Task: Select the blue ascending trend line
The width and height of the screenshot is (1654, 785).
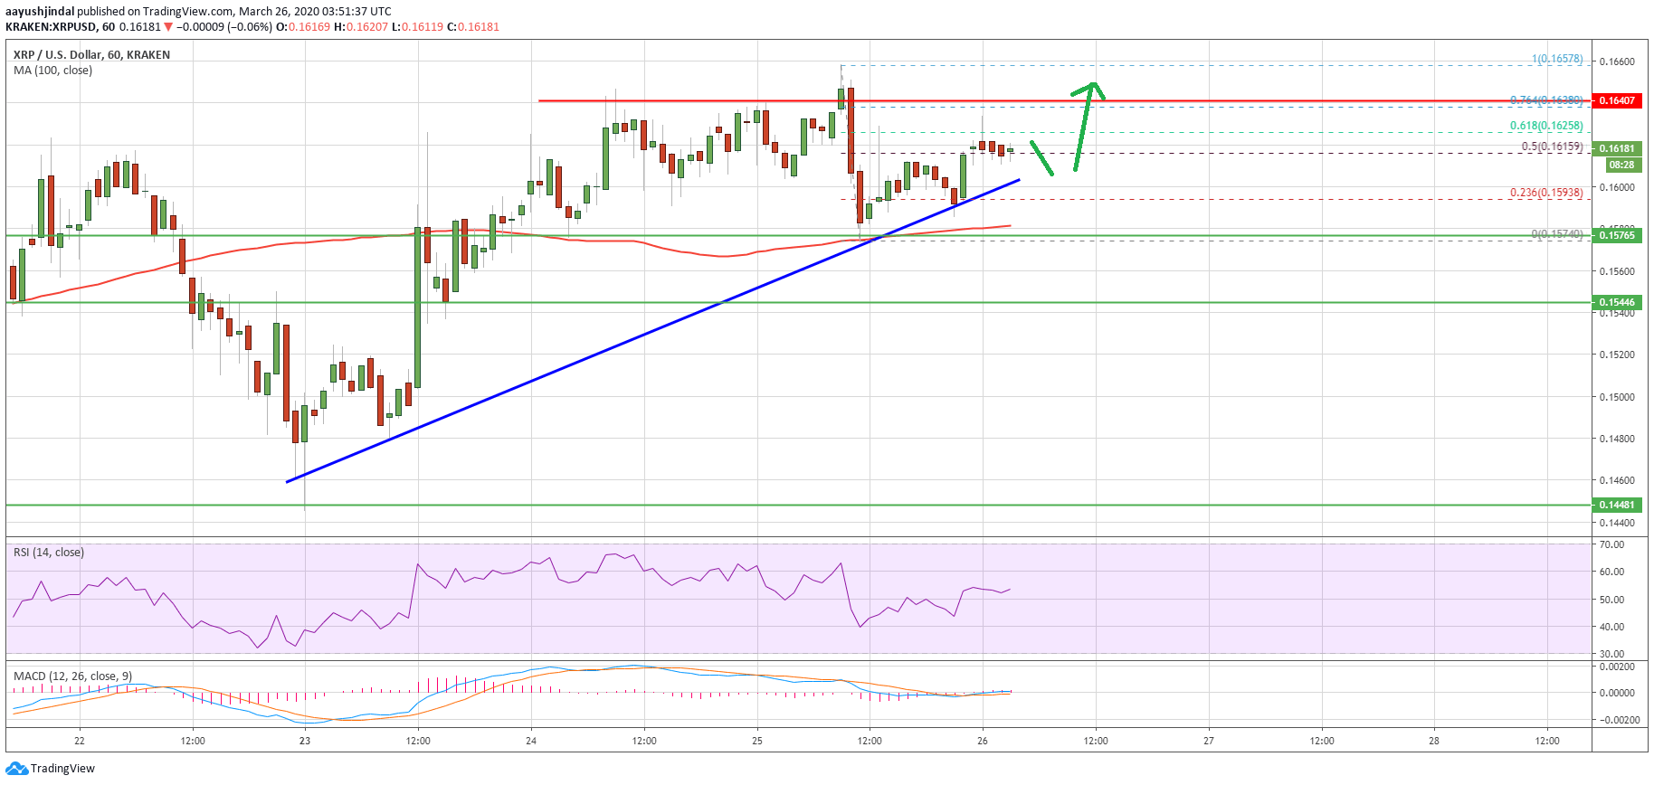Action: (x=651, y=332)
